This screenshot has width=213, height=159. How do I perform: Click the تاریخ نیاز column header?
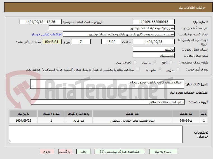(23, 114)
